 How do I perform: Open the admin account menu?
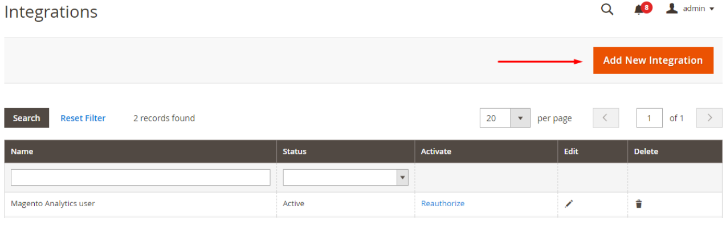pos(690,9)
